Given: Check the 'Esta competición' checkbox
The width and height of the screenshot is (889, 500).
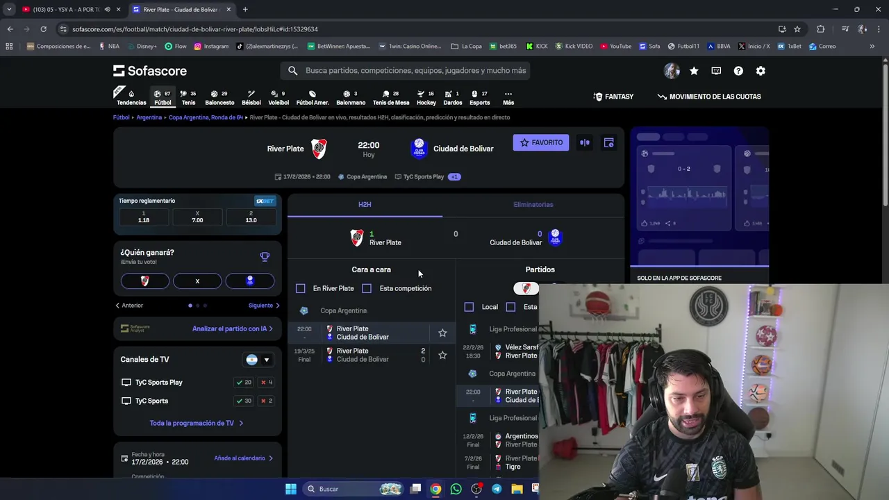Looking at the screenshot, I should [367, 288].
